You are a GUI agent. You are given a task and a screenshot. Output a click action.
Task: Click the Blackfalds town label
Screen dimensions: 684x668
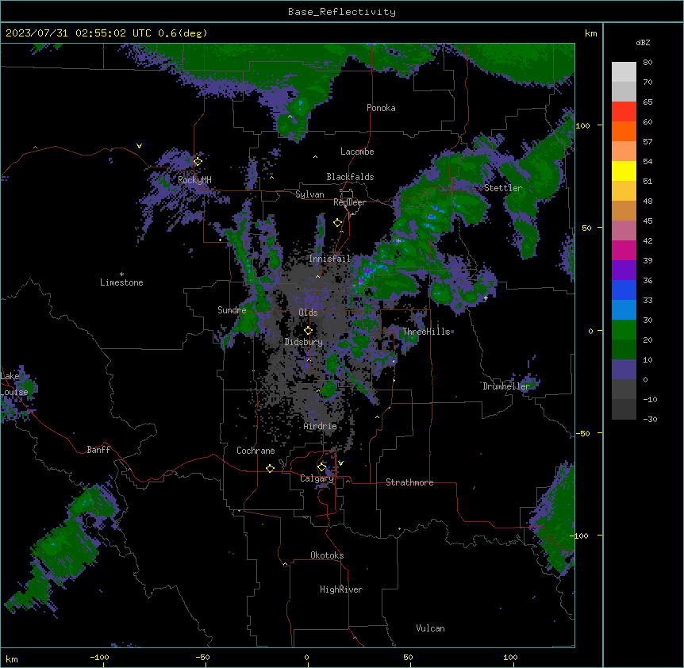[350, 177]
